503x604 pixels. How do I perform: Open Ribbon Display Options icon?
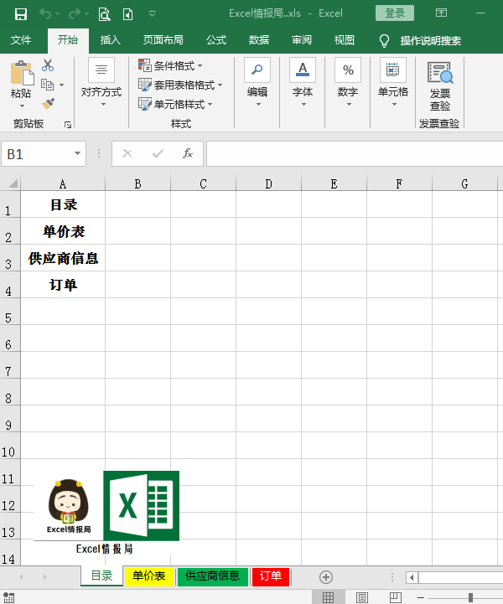[441, 13]
